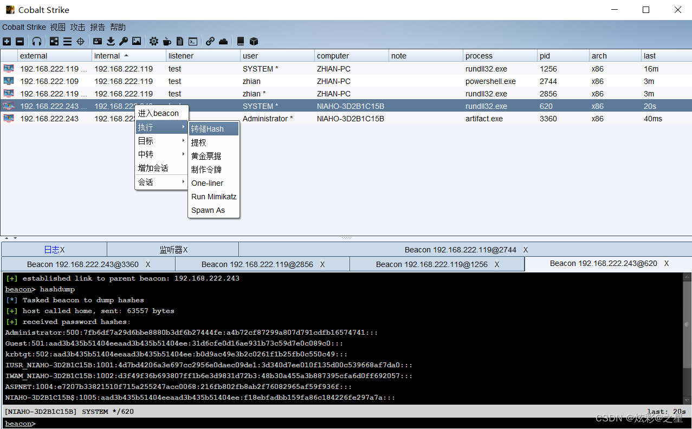Click the session icon of the artifact.exe row
The height and width of the screenshot is (429, 692).
pyautogui.click(x=9, y=119)
